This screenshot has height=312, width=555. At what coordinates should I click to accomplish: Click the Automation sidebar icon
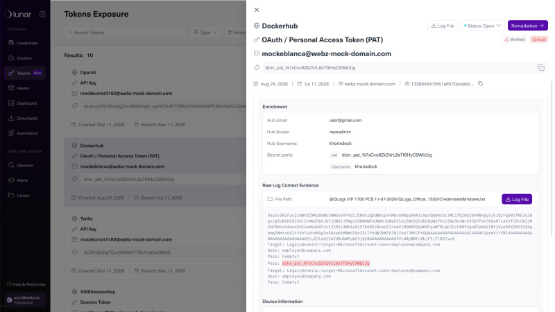[x=11, y=133]
